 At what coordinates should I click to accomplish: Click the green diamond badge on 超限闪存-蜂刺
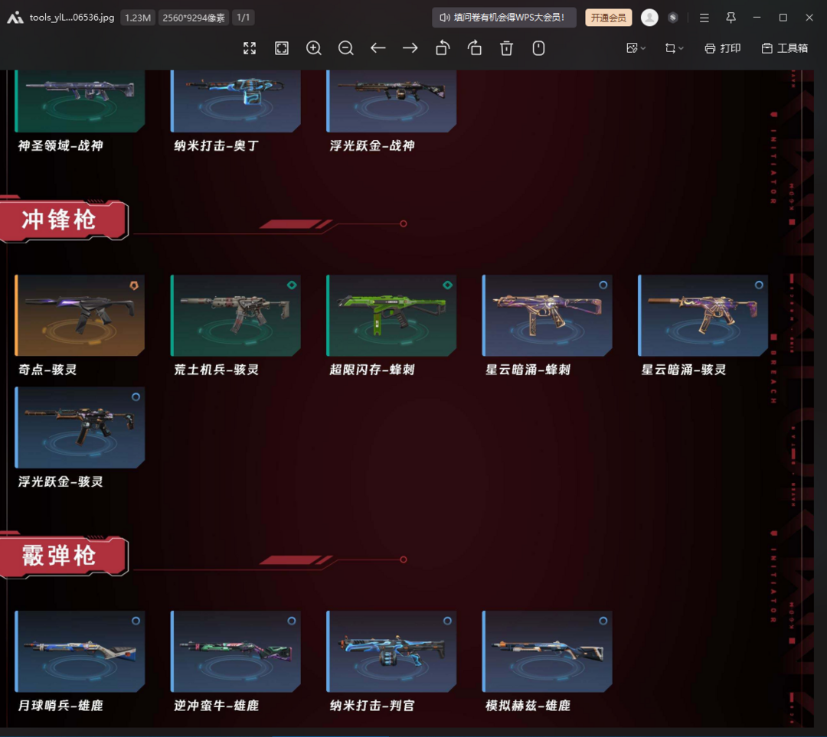coord(447,285)
